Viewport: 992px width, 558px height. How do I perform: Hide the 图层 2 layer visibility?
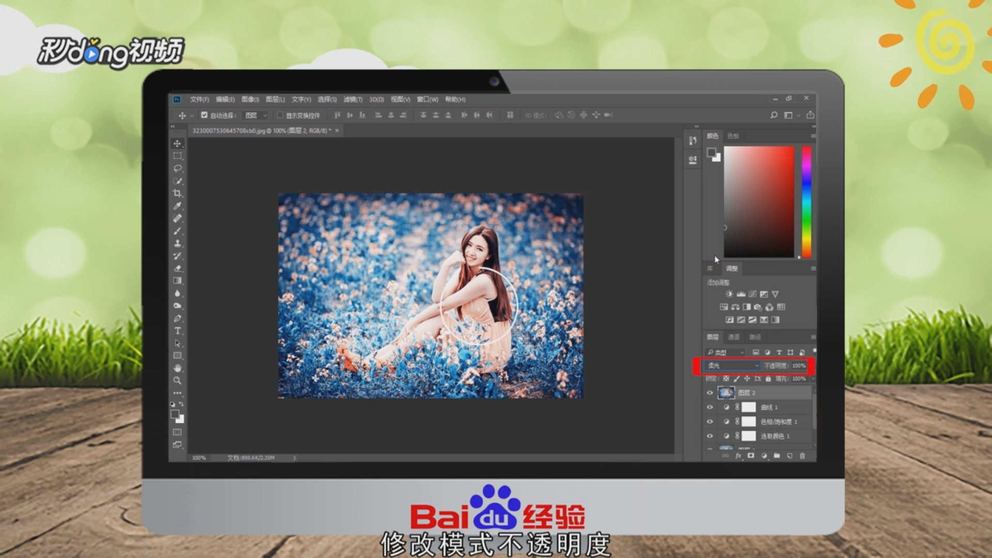click(710, 393)
